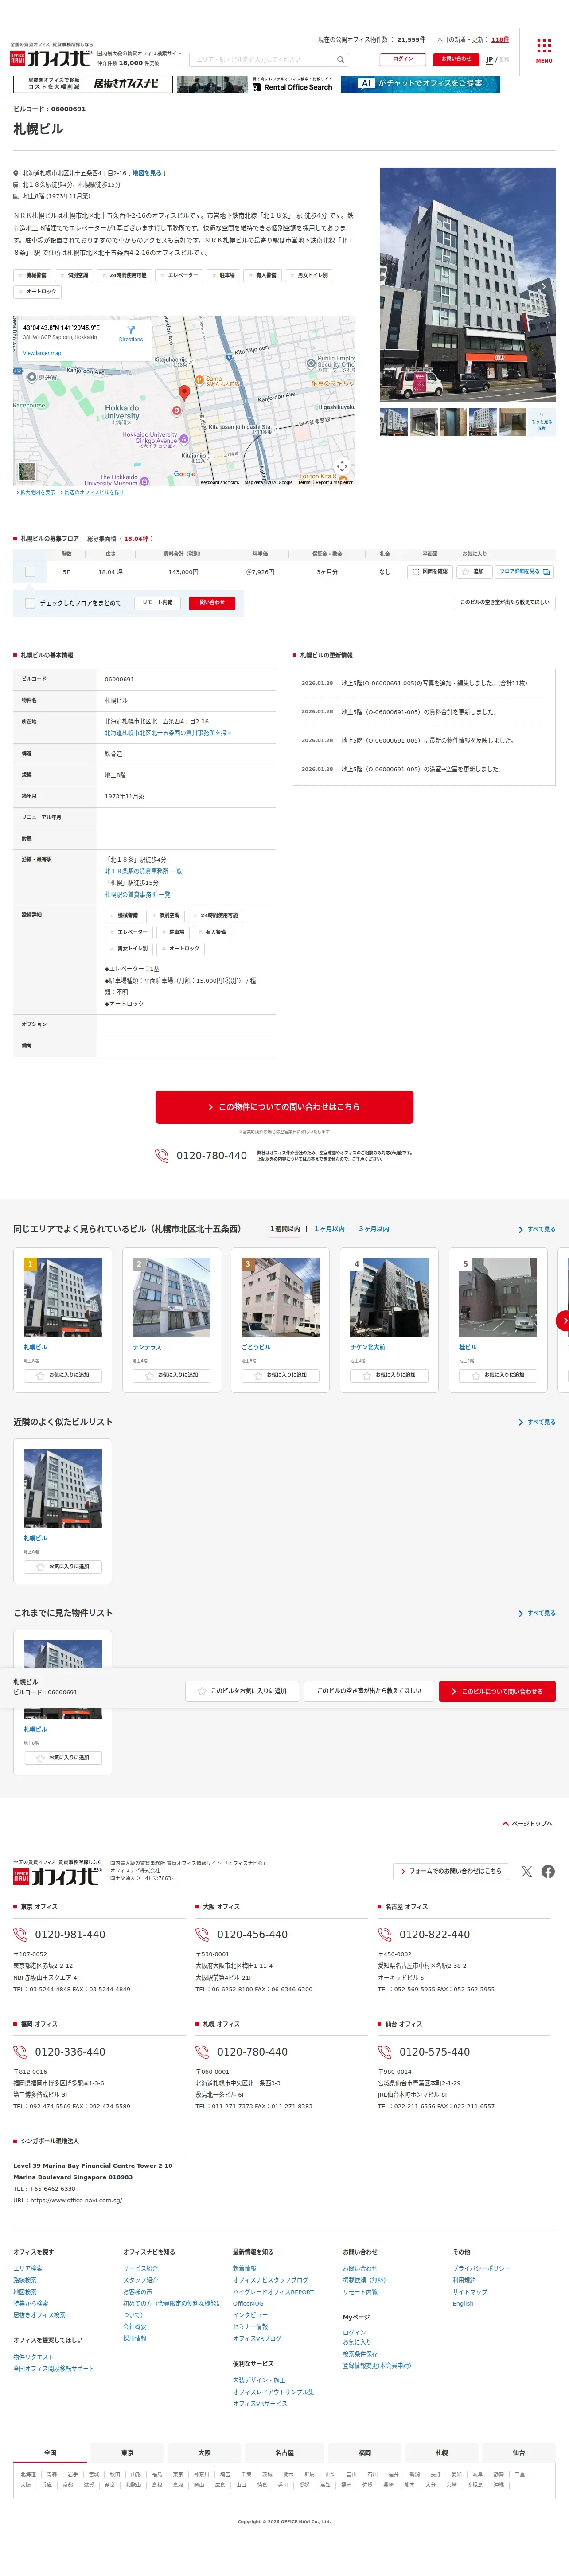Select the 1週間以内 ranking tab
Viewport: 569px width, 2576px height.
tap(285, 1229)
